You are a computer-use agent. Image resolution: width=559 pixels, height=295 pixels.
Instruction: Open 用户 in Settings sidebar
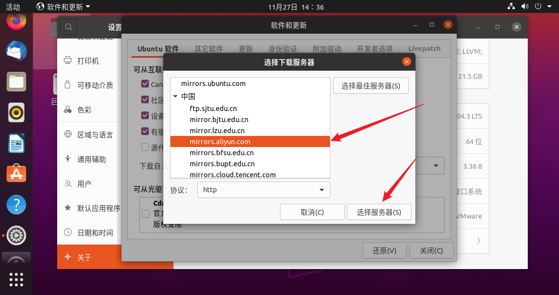pos(89,184)
